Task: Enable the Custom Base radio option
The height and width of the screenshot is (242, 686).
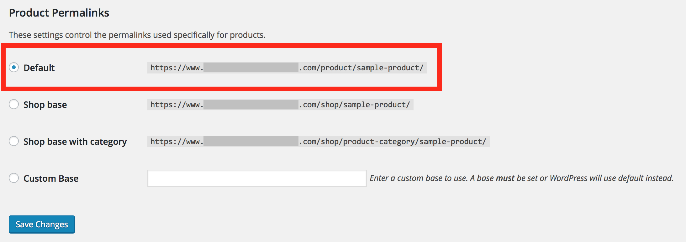Action: (14, 178)
